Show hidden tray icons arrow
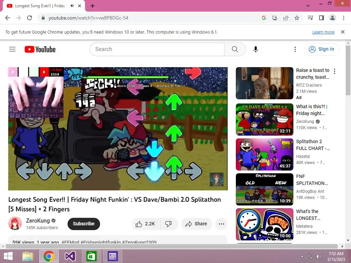The image size is (351, 263). pyautogui.click(x=302, y=256)
